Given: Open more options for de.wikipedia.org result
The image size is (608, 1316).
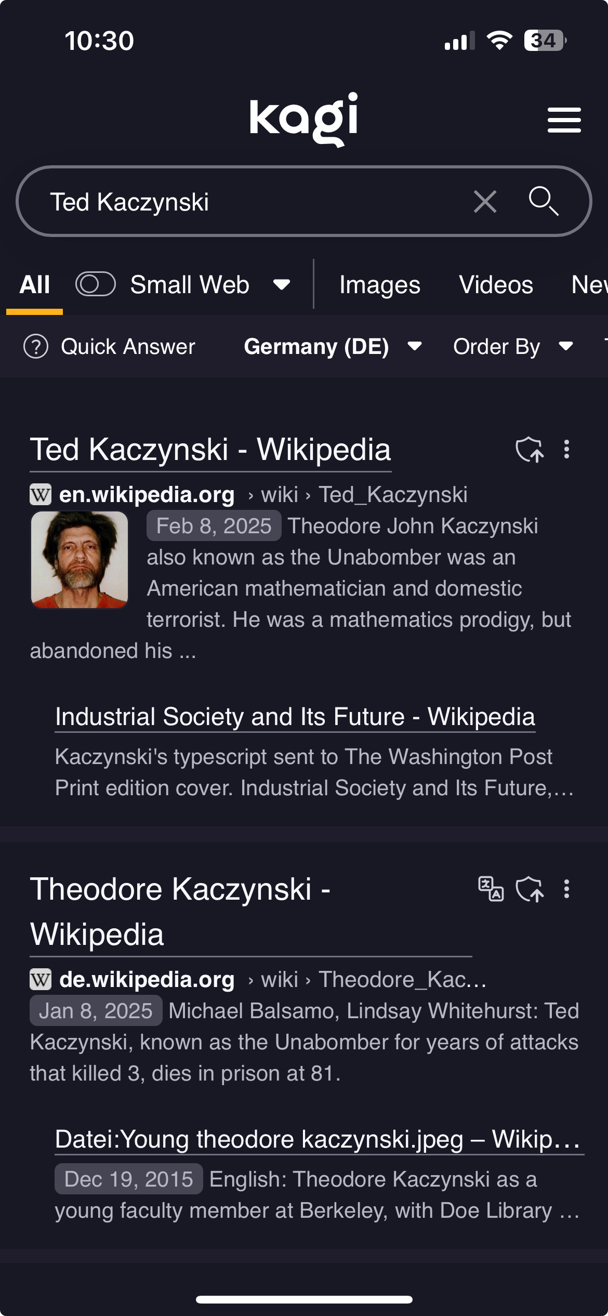Looking at the screenshot, I should pos(566,889).
